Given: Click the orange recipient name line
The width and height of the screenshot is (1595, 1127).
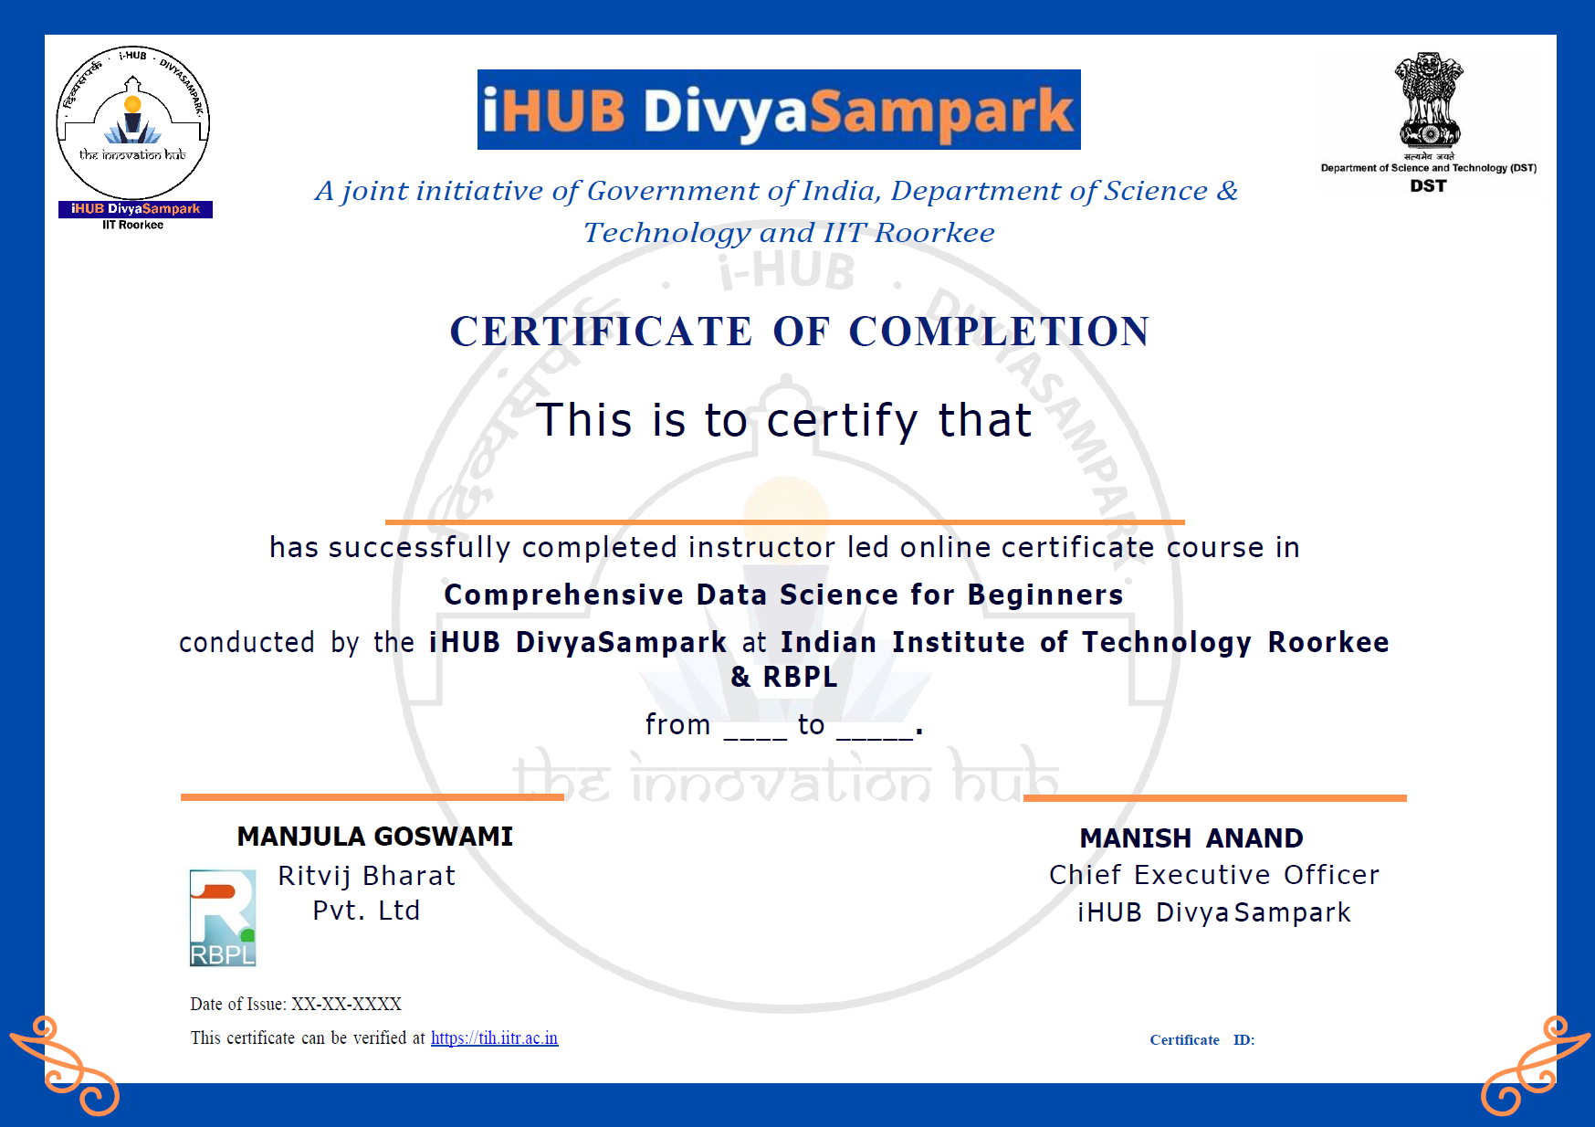Looking at the screenshot, I should click(784, 522).
